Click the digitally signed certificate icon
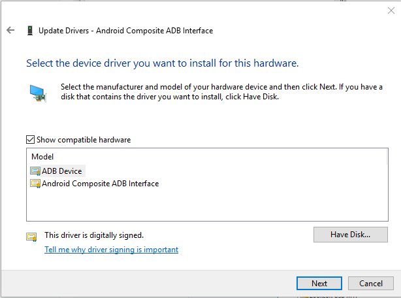 (x=31, y=237)
